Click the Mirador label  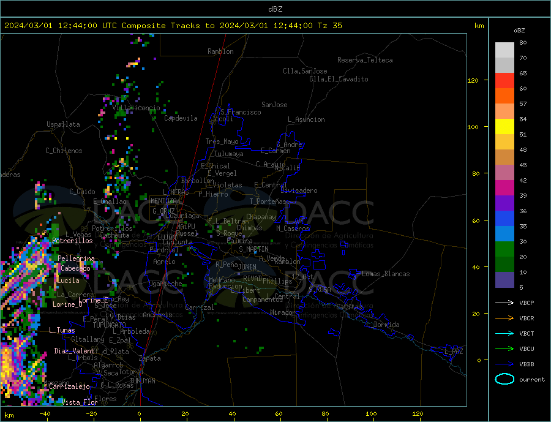click(x=283, y=312)
